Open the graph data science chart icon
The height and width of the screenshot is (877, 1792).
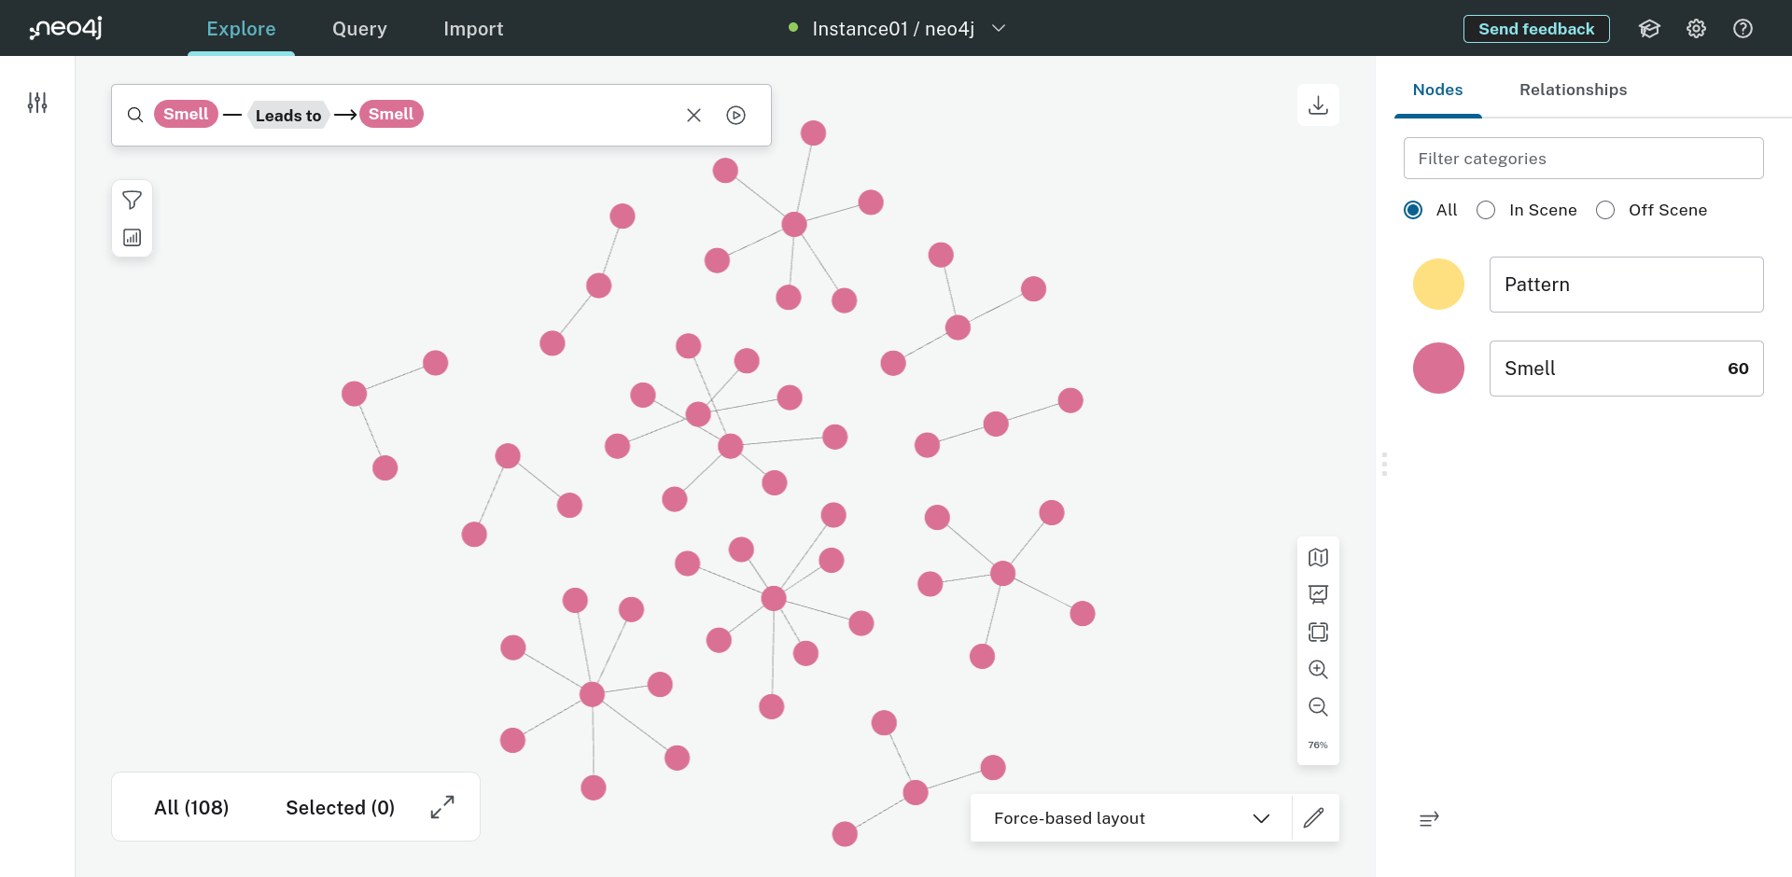point(133,238)
